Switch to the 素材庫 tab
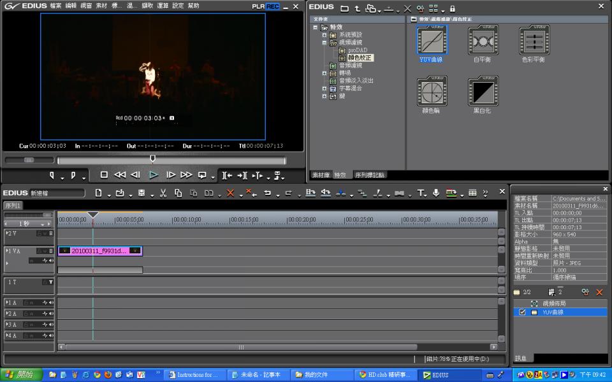Screen dimensions: 612x382 click(320, 175)
